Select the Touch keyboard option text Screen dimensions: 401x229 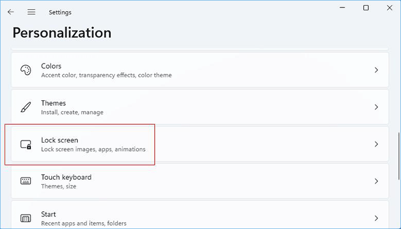point(66,177)
